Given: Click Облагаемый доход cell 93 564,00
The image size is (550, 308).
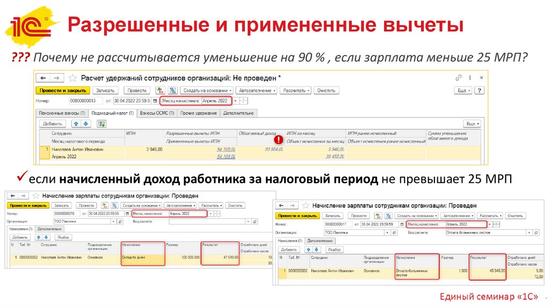Looking at the screenshot, I should (274, 149).
